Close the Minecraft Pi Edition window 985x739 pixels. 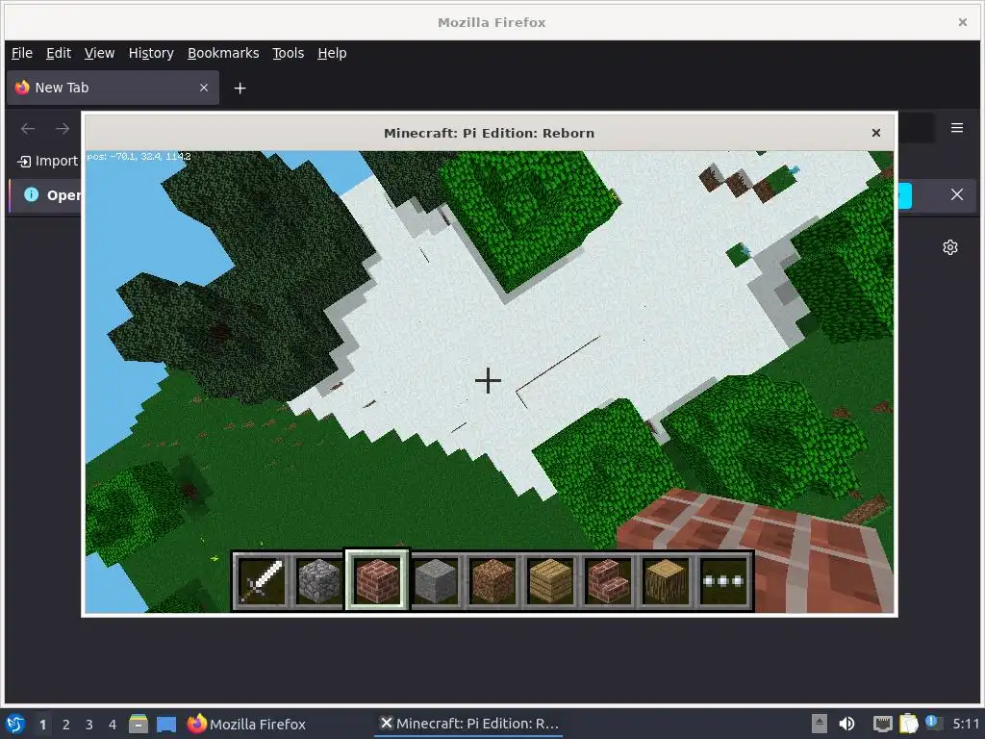tap(875, 133)
